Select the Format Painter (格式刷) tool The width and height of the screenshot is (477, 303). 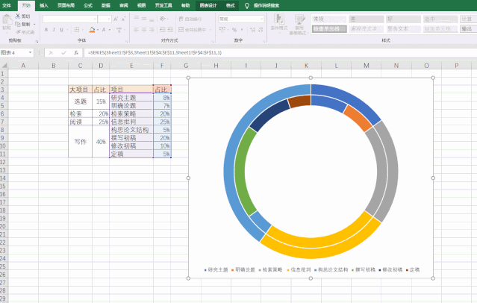pos(18,32)
